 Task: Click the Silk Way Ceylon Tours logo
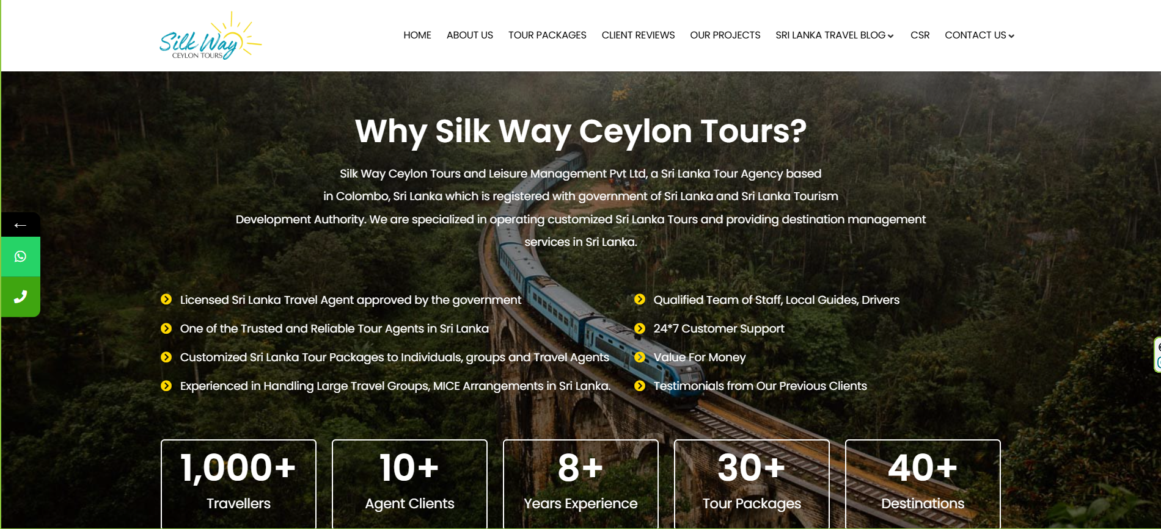pos(210,35)
